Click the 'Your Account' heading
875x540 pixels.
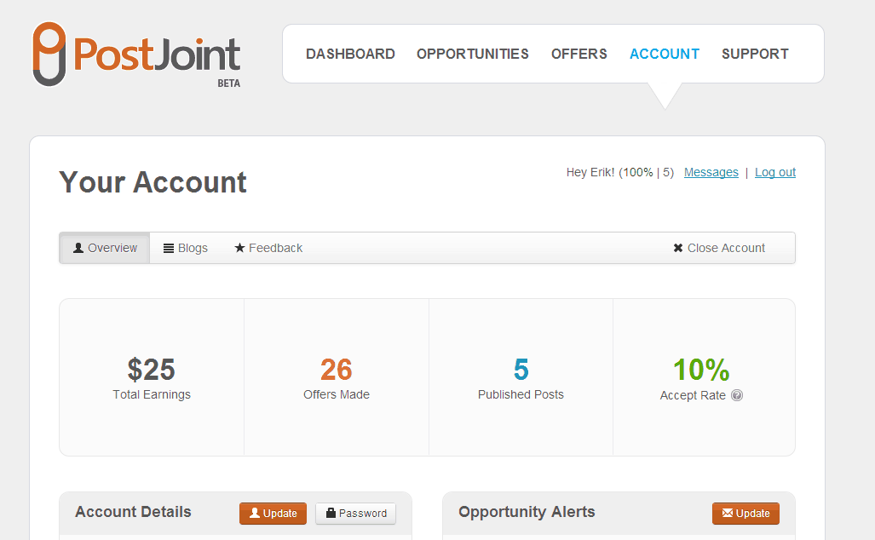click(x=153, y=182)
